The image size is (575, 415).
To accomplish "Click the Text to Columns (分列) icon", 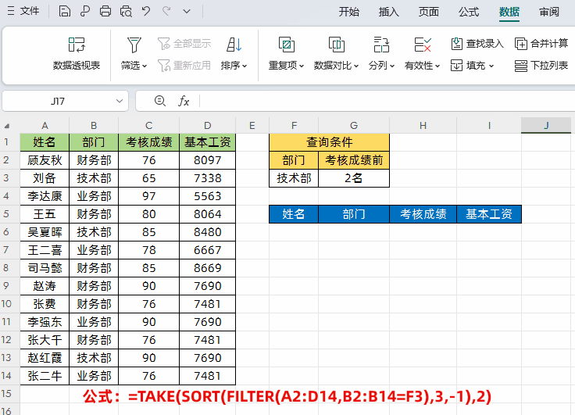I will coord(381,45).
